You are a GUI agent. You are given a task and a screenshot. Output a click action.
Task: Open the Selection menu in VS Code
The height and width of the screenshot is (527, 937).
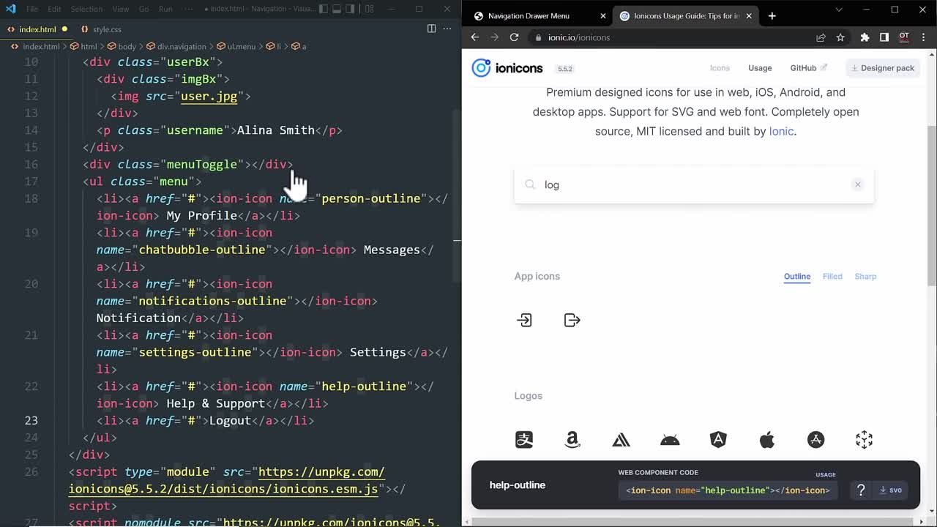tap(86, 9)
